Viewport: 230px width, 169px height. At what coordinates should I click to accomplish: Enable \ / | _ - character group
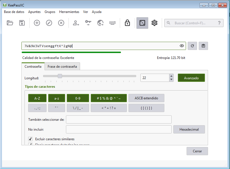click(x=78, y=108)
